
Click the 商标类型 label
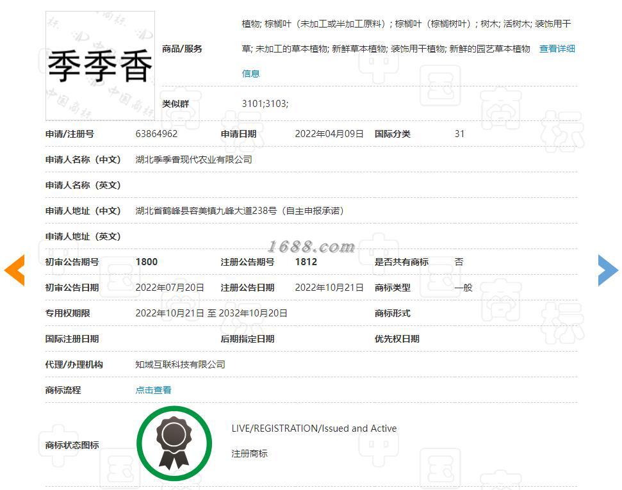click(x=392, y=288)
